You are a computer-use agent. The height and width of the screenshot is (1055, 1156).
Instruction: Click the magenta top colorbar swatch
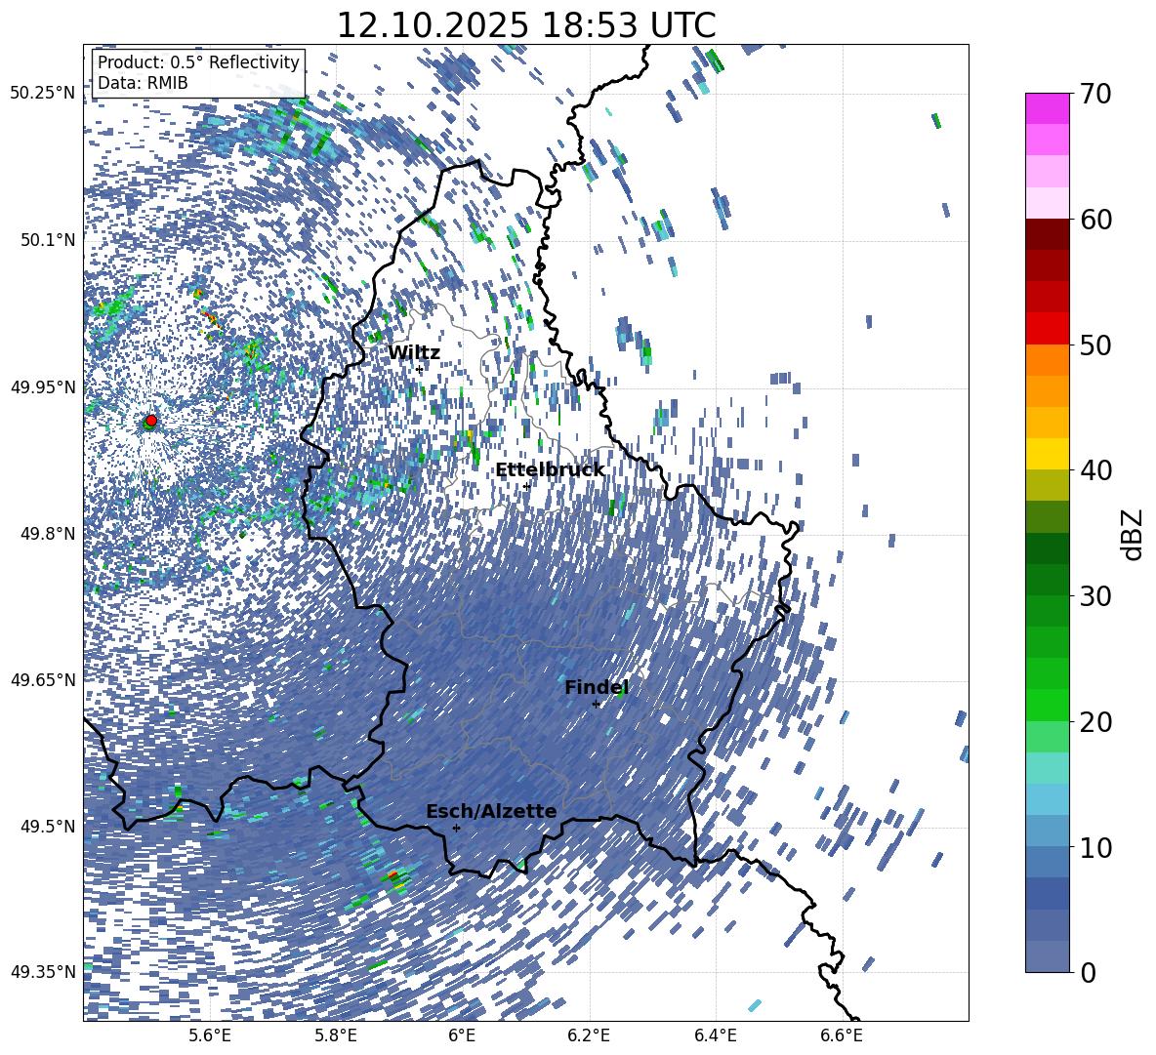coord(1047,109)
